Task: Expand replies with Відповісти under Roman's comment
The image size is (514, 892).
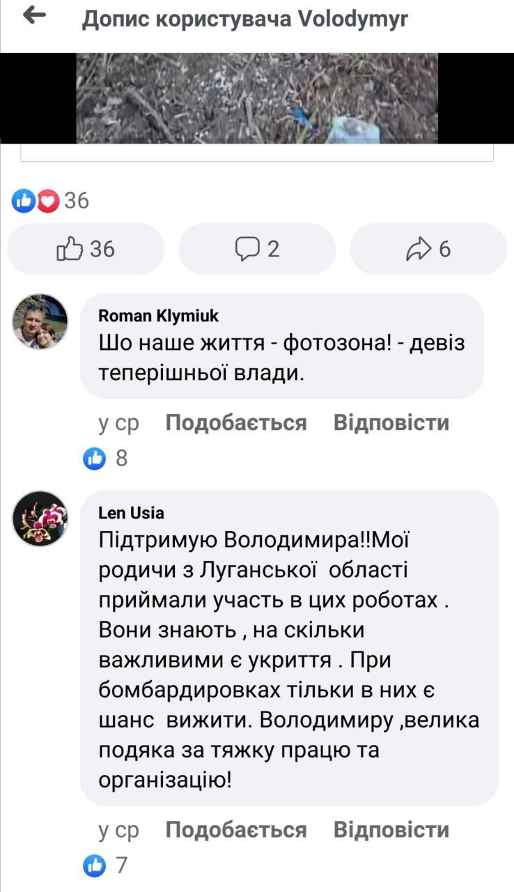Action: 391,422
